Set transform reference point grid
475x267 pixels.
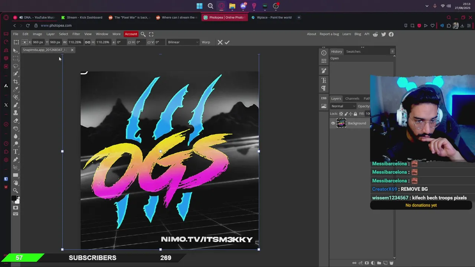pyautogui.click(x=24, y=42)
